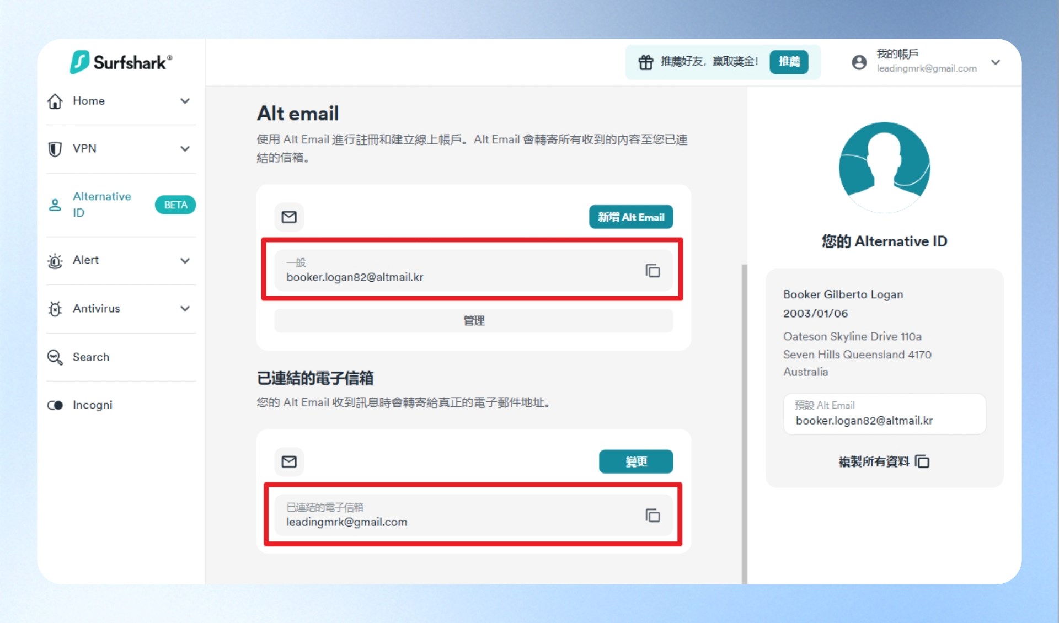Click the Alt email heading
Viewport: 1059px width, 623px height.
click(x=298, y=114)
